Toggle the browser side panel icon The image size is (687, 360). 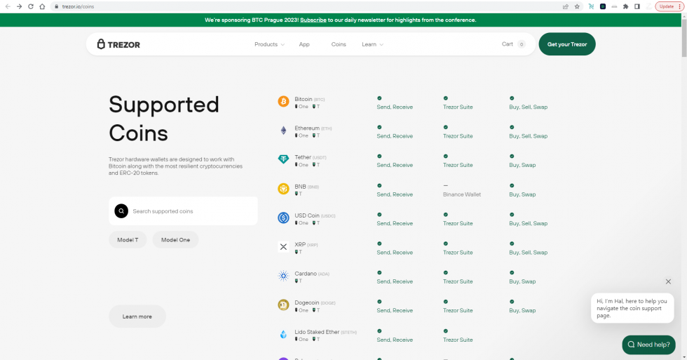pos(637,6)
